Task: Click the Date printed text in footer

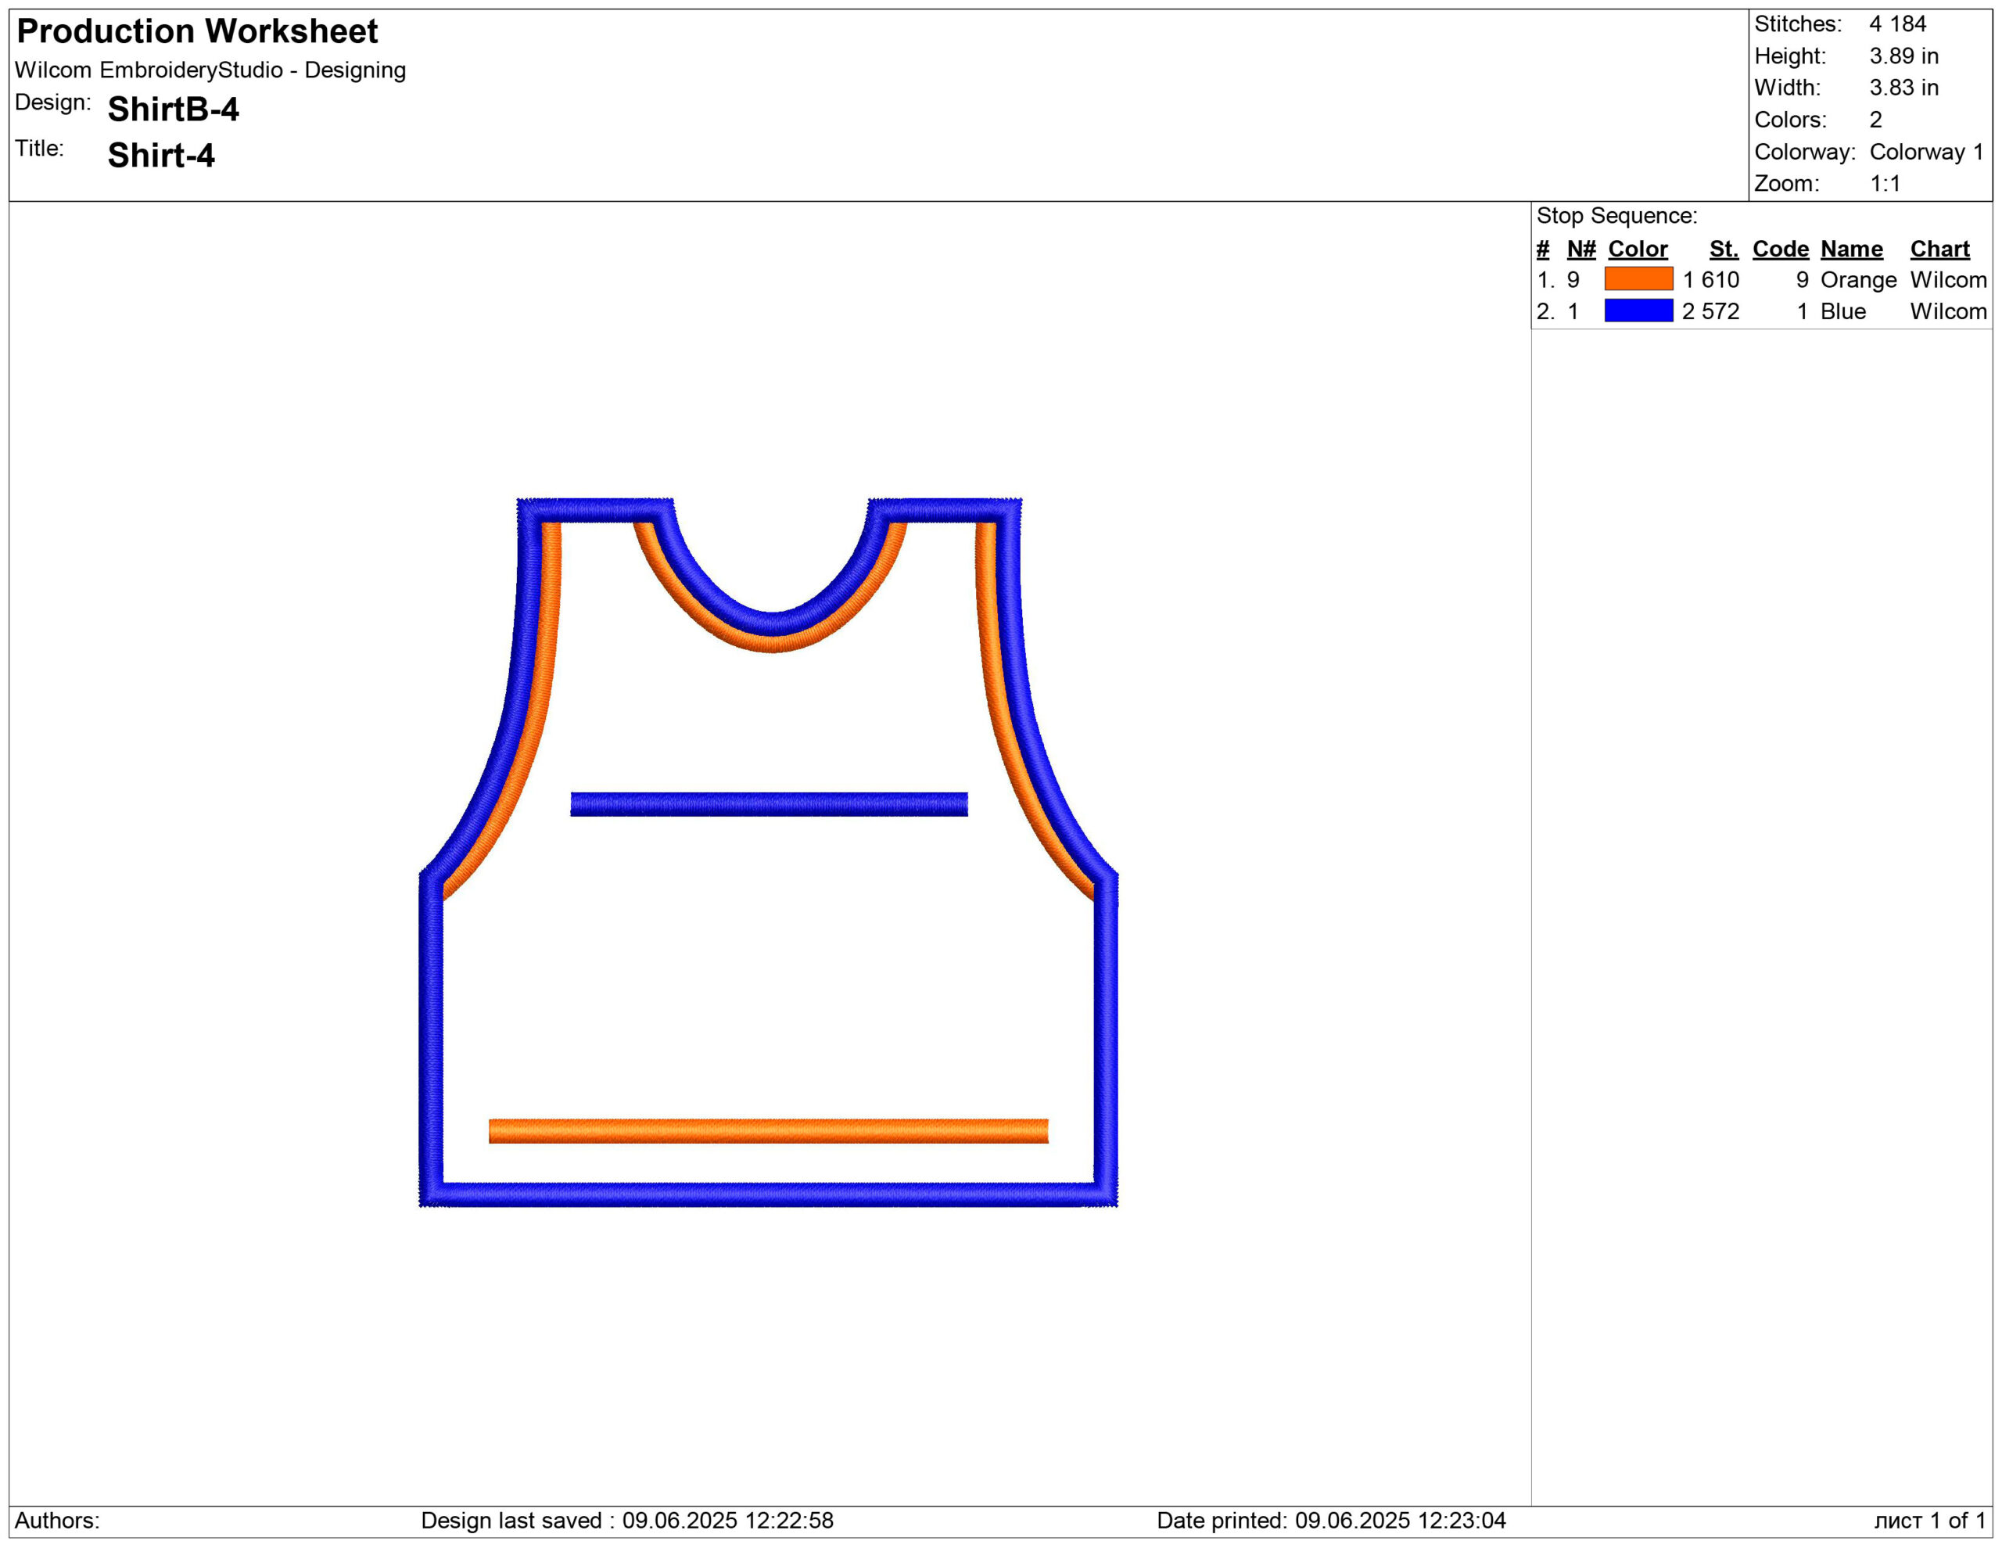Action: coord(1330,1520)
